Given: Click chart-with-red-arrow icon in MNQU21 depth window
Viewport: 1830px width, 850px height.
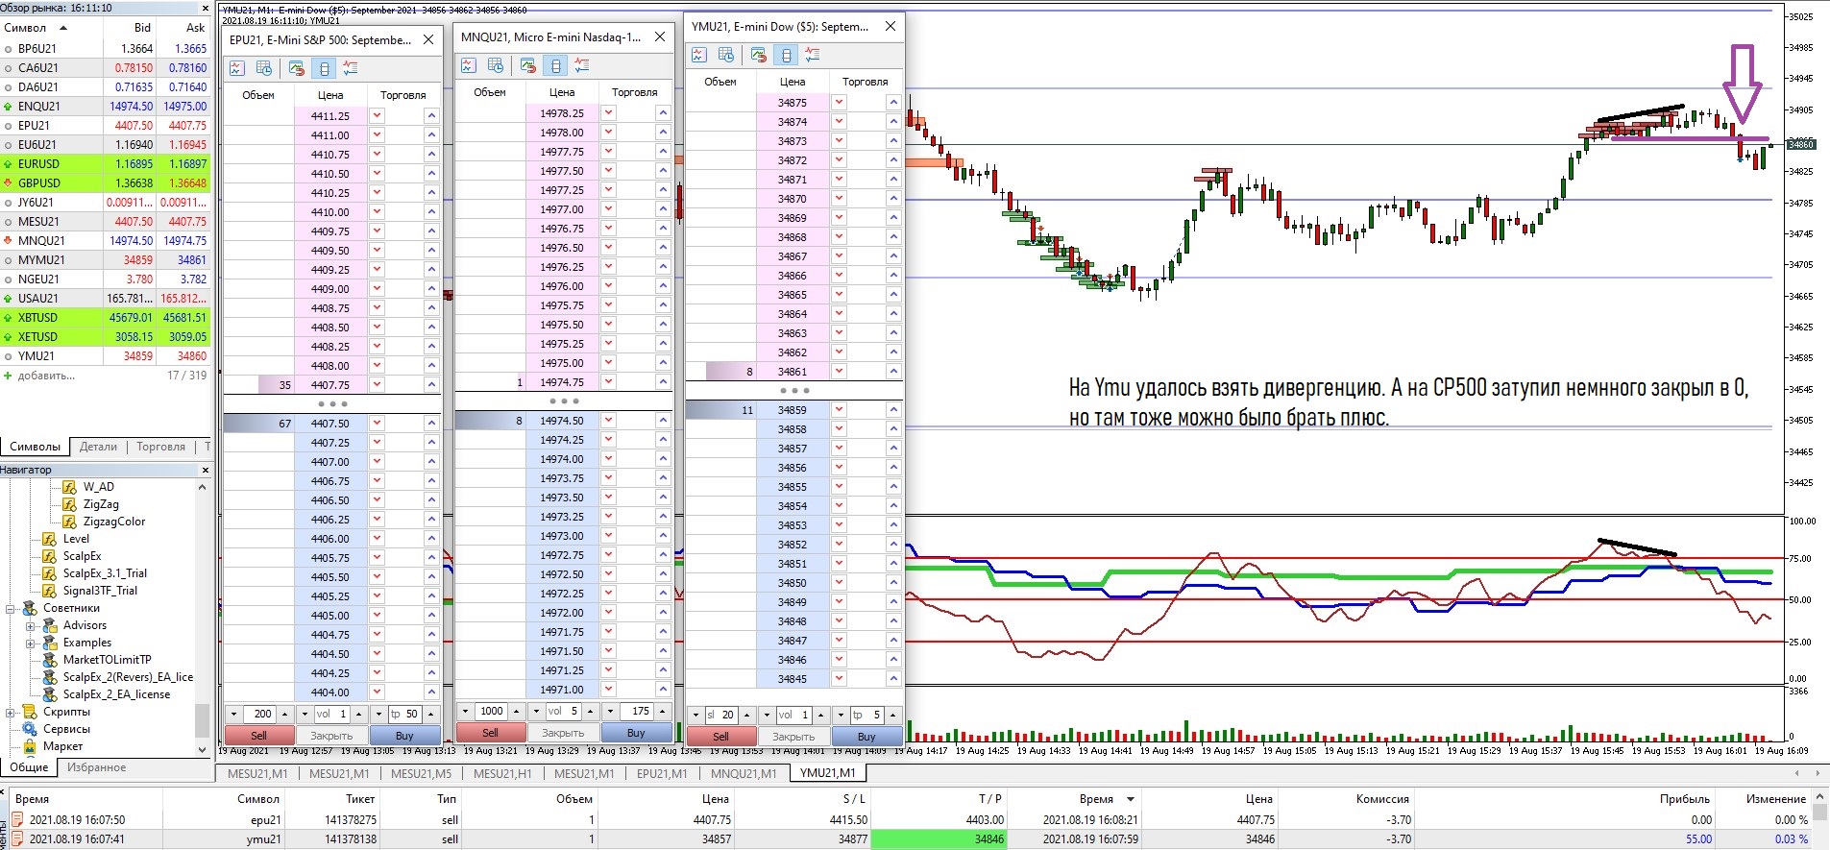Looking at the screenshot, I should [528, 65].
